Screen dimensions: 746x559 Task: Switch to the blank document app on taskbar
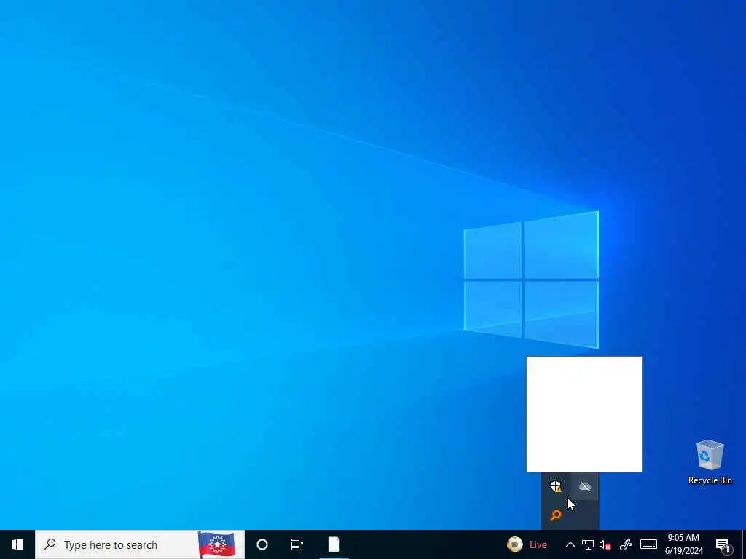tap(334, 544)
